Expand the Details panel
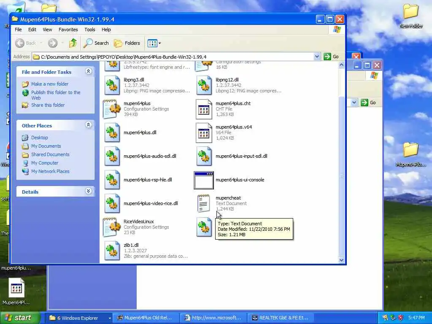This screenshot has width=432, height=324. tap(89, 191)
